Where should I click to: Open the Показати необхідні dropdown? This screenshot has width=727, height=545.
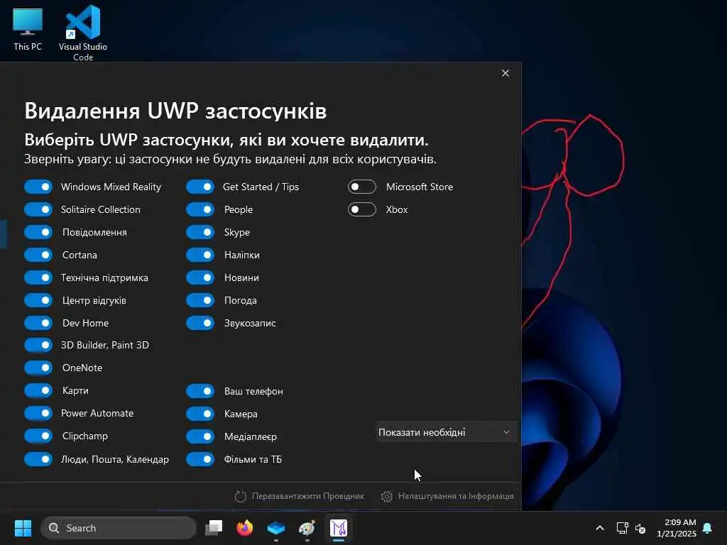tap(446, 432)
